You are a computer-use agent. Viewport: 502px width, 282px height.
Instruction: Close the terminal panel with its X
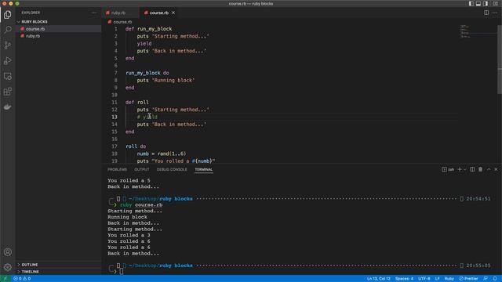tap(496, 169)
